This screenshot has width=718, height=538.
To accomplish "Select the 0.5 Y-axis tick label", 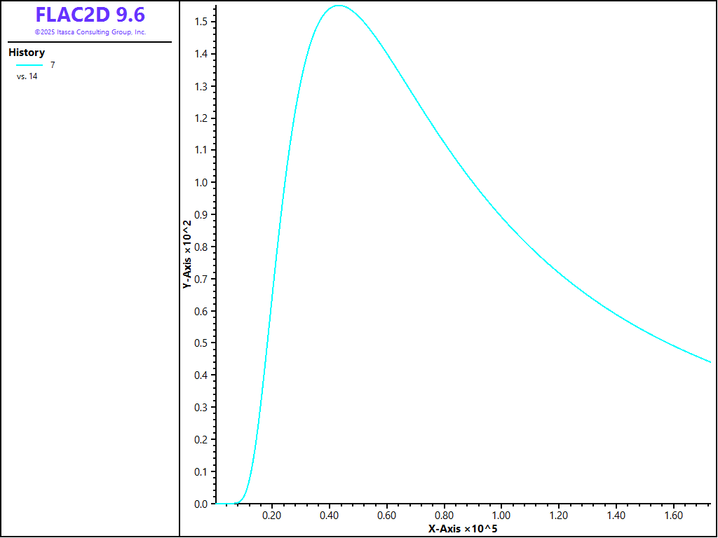I will [x=201, y=343].
